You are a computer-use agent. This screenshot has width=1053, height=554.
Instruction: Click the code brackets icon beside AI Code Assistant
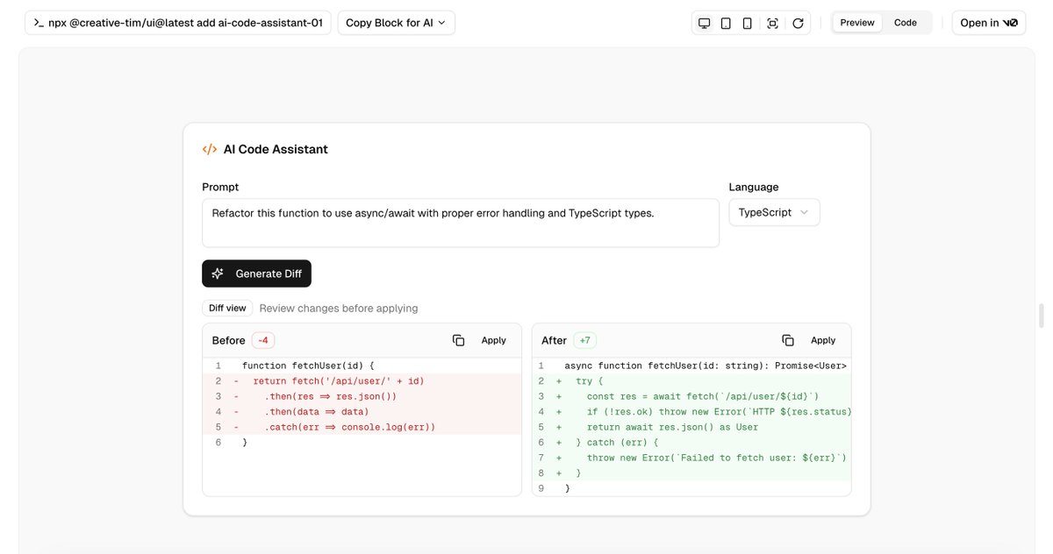210,149
